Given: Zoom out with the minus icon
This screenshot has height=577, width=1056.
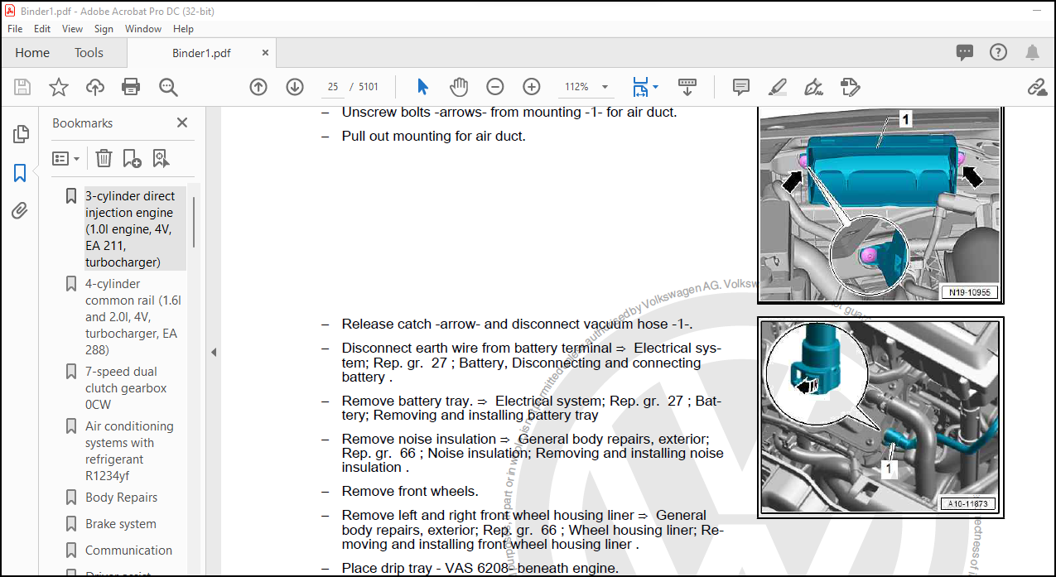Looking at the screenshot, I should click(495, 87).
